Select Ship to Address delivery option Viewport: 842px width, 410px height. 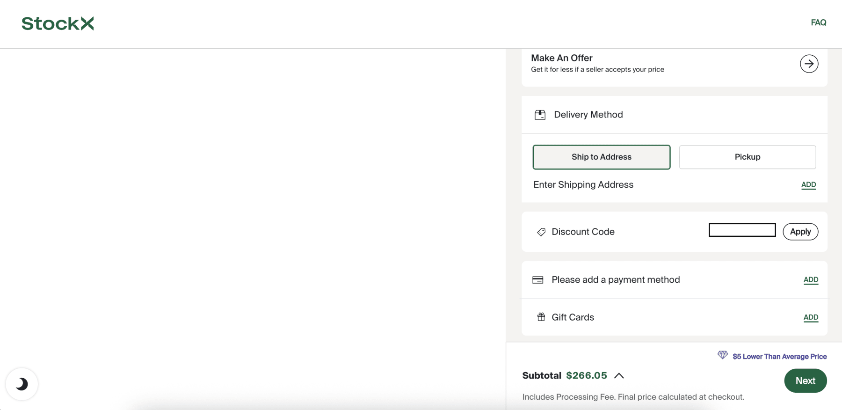(x=601, y=157)
